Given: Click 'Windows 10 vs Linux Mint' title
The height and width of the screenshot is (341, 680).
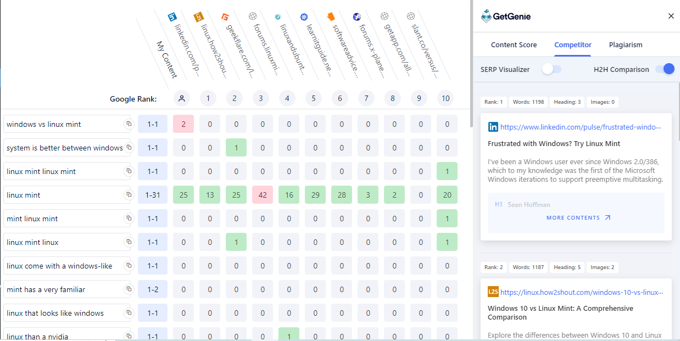Looking at the screenshot, I should [x=560, y=313].
